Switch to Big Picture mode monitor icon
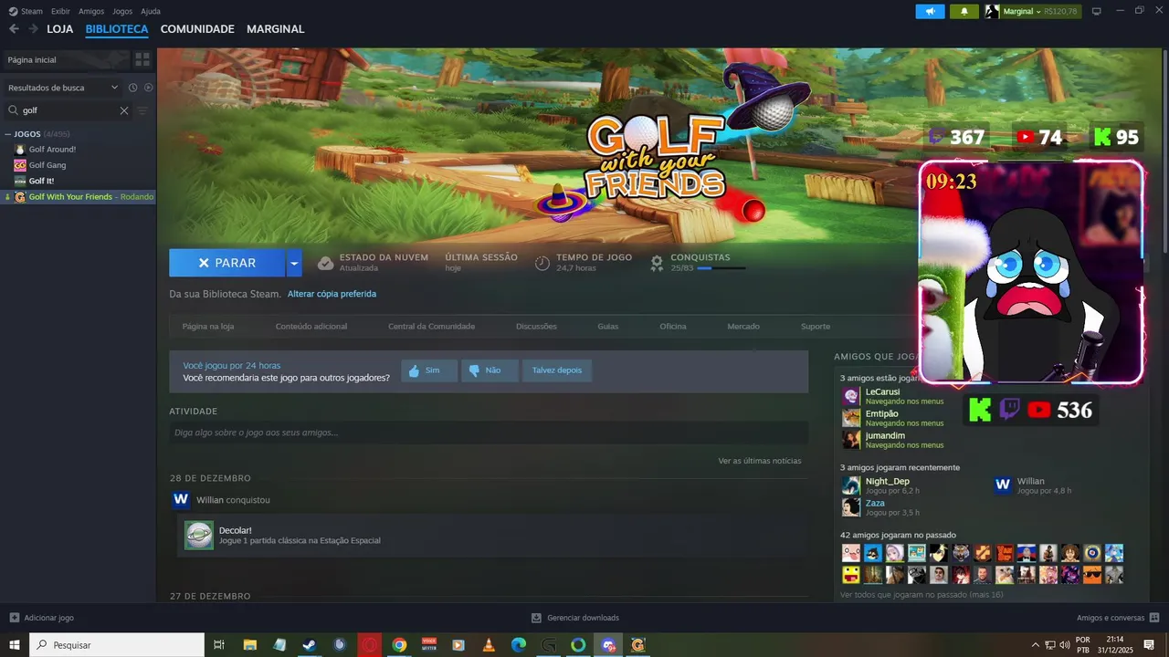The width and height of the screenshot is (1169, 657). pos(1096,11)
